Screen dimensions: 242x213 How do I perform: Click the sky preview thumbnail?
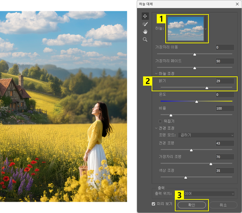(x=185, y=28)
